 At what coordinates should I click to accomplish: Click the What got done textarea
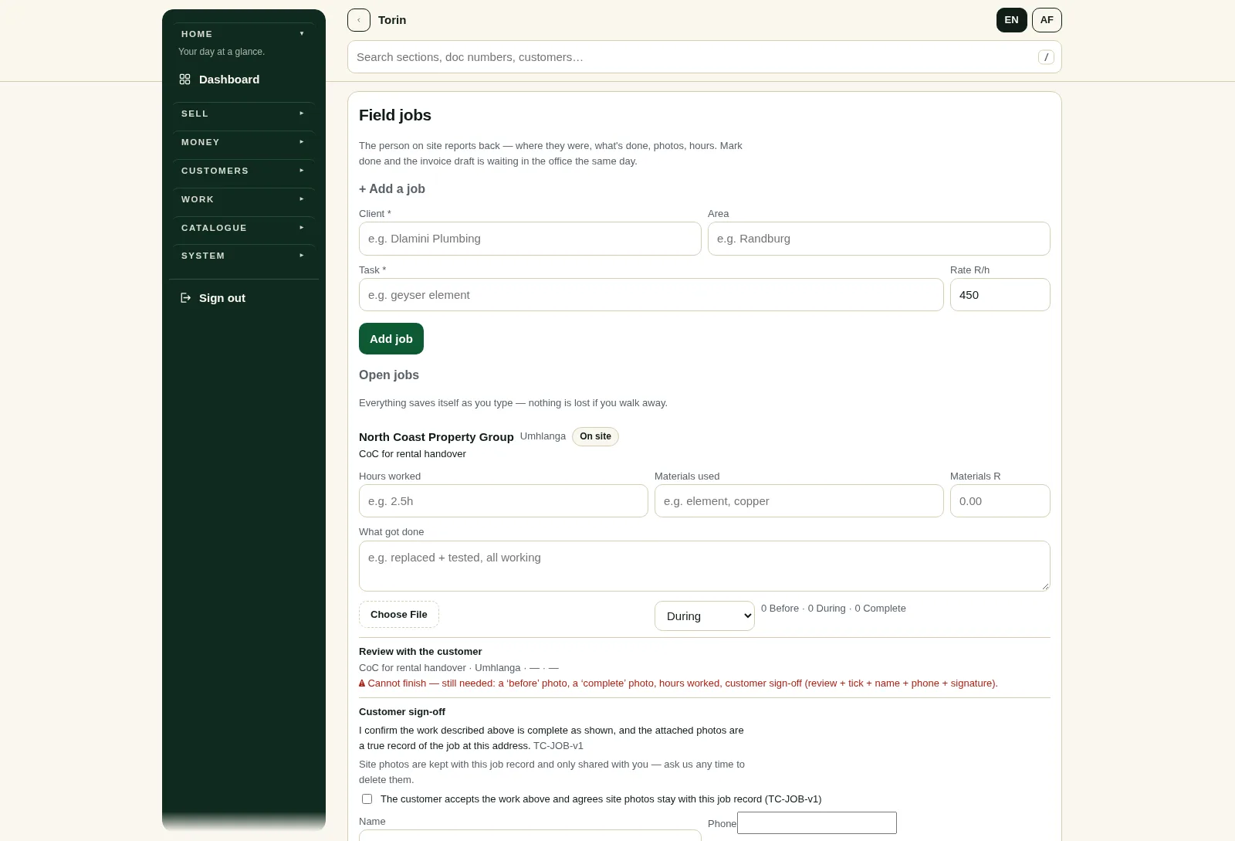coord(705,566)
